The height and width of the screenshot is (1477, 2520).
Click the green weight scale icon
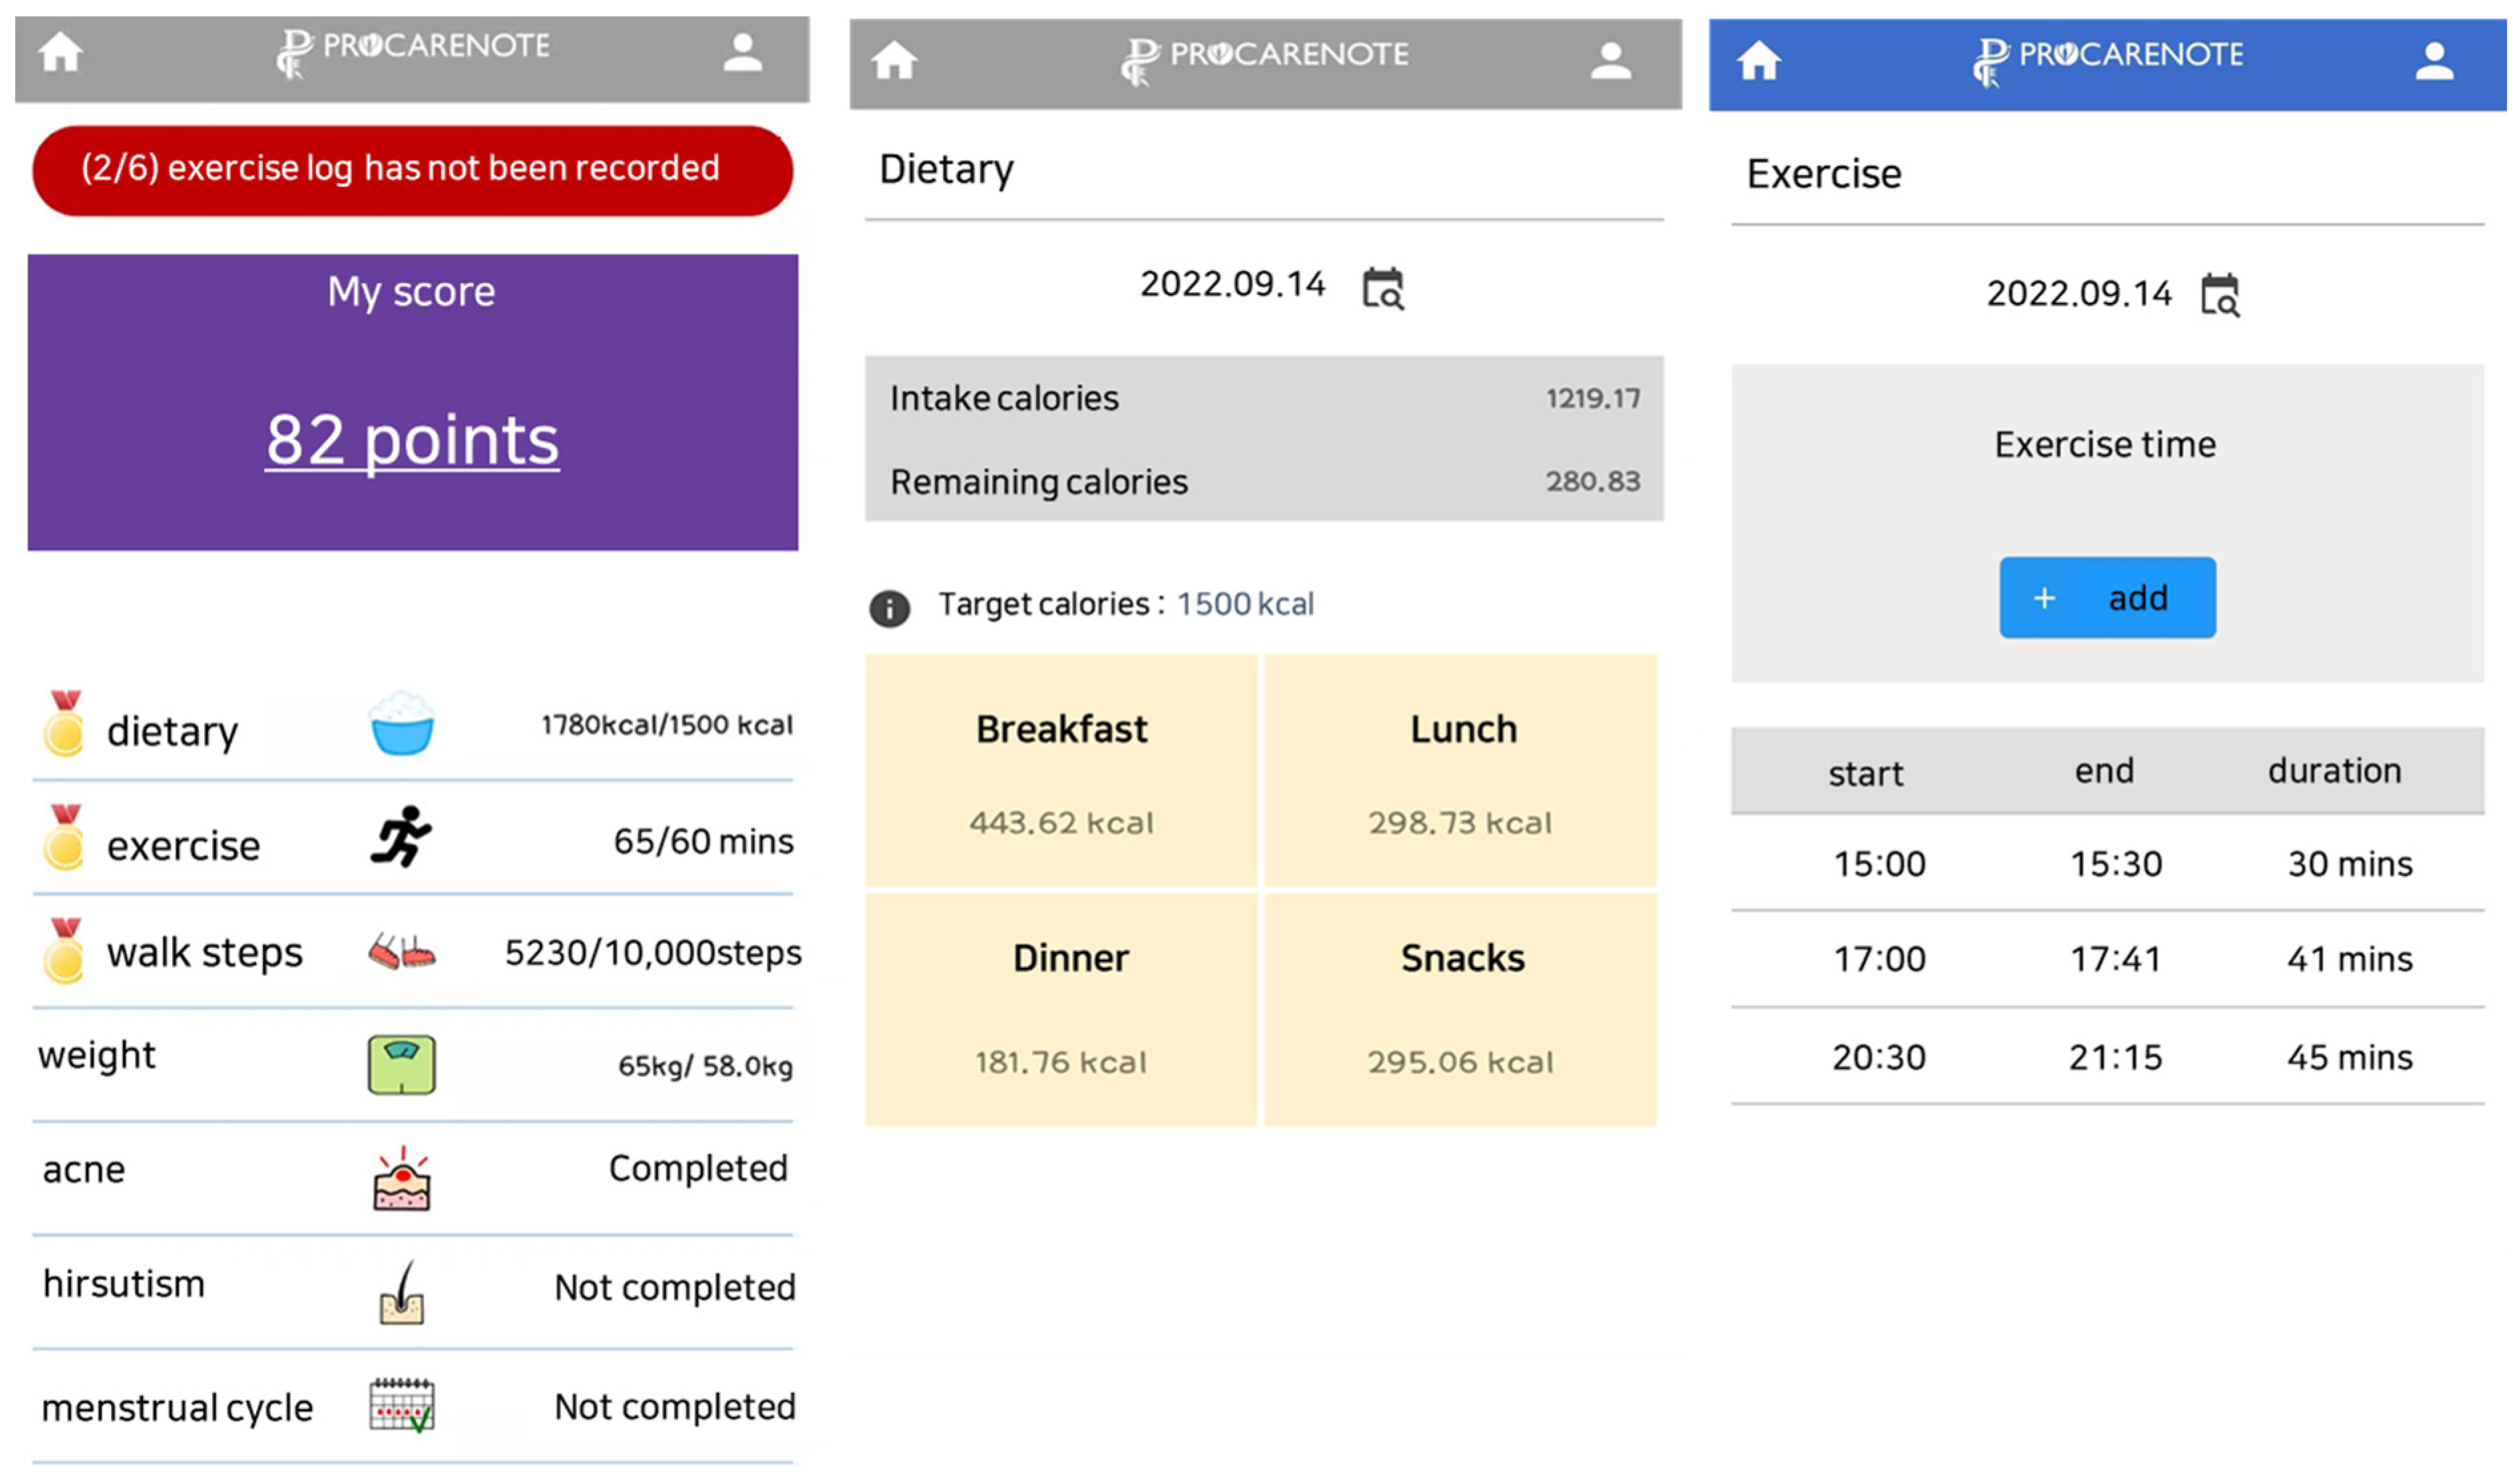click(401, 1065)
